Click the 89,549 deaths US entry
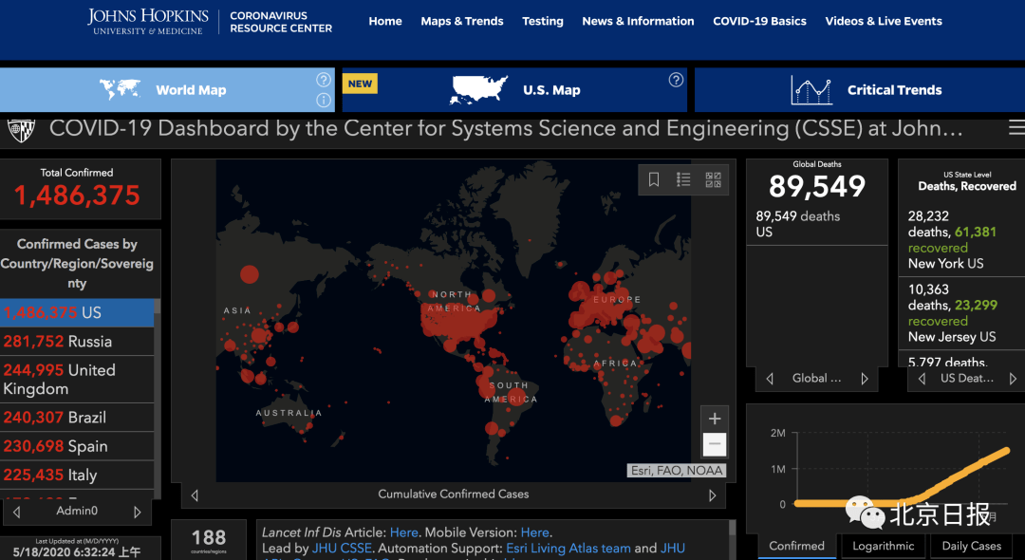The image size is (1025, 560). [817, 224]
